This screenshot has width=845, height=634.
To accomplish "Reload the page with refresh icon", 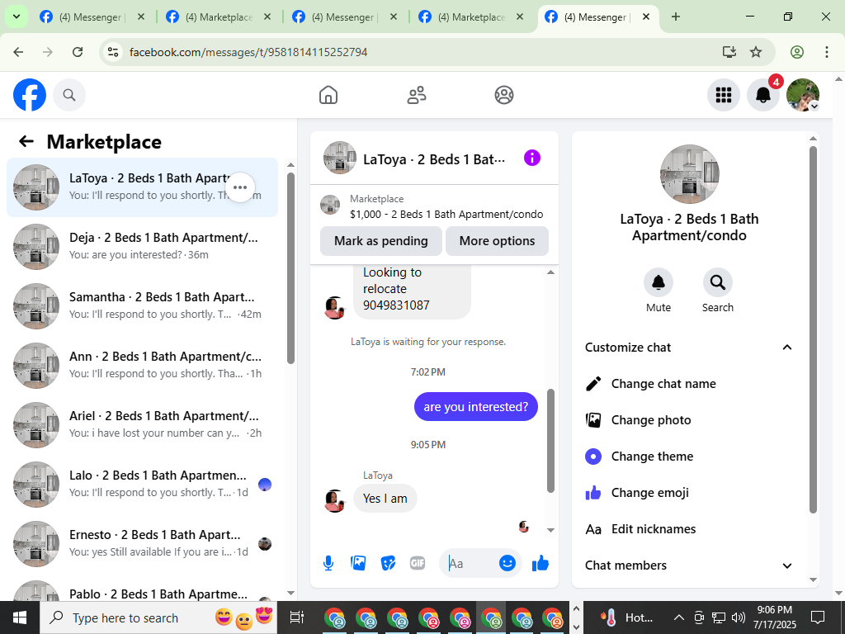I will tap(78, 52).
